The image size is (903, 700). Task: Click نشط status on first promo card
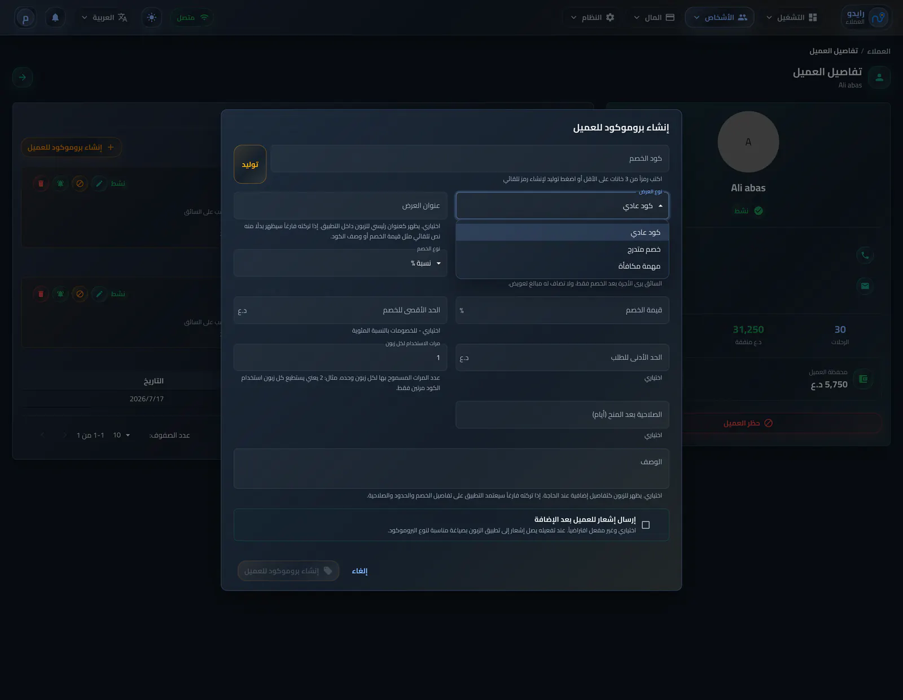click(x=118, y=183)
